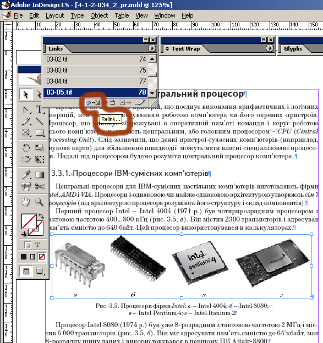Screen dimensions: 323x343
Task: Open the Help menu
Action: coord(188,15)
